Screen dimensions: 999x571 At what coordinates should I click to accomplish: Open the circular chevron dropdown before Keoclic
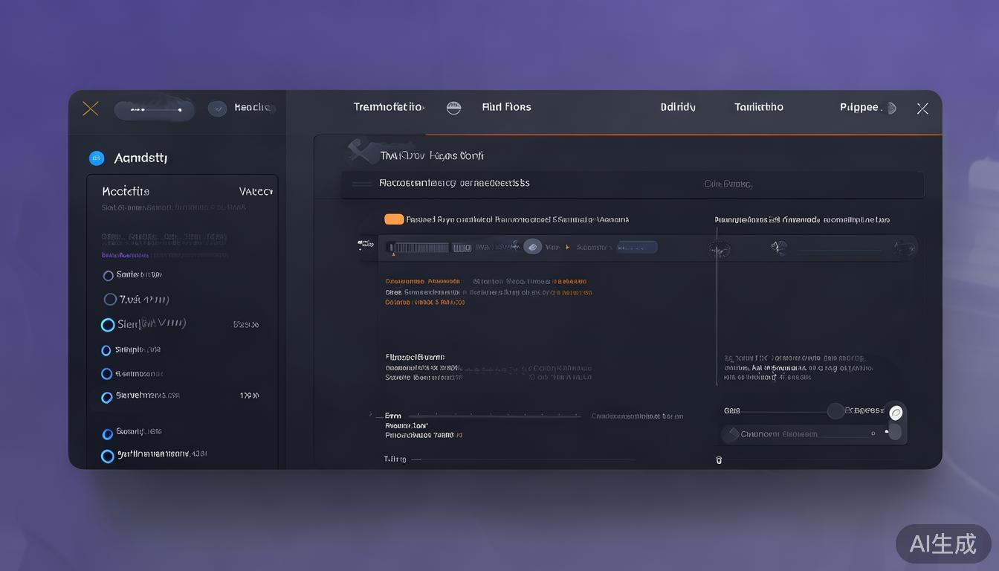(x=217, y=109)
